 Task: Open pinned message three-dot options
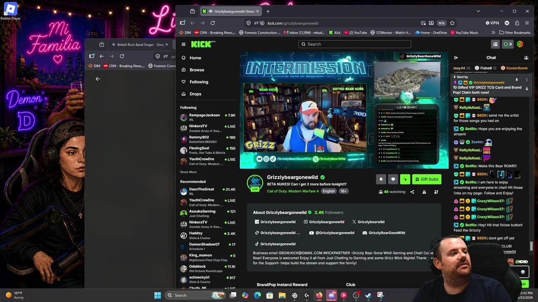pyautogui.click(x=527, y=80)
